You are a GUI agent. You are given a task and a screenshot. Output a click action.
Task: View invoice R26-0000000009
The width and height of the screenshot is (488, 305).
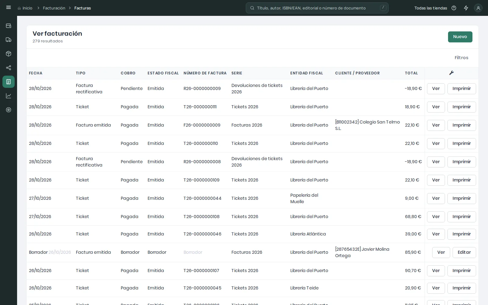point(436,89)
